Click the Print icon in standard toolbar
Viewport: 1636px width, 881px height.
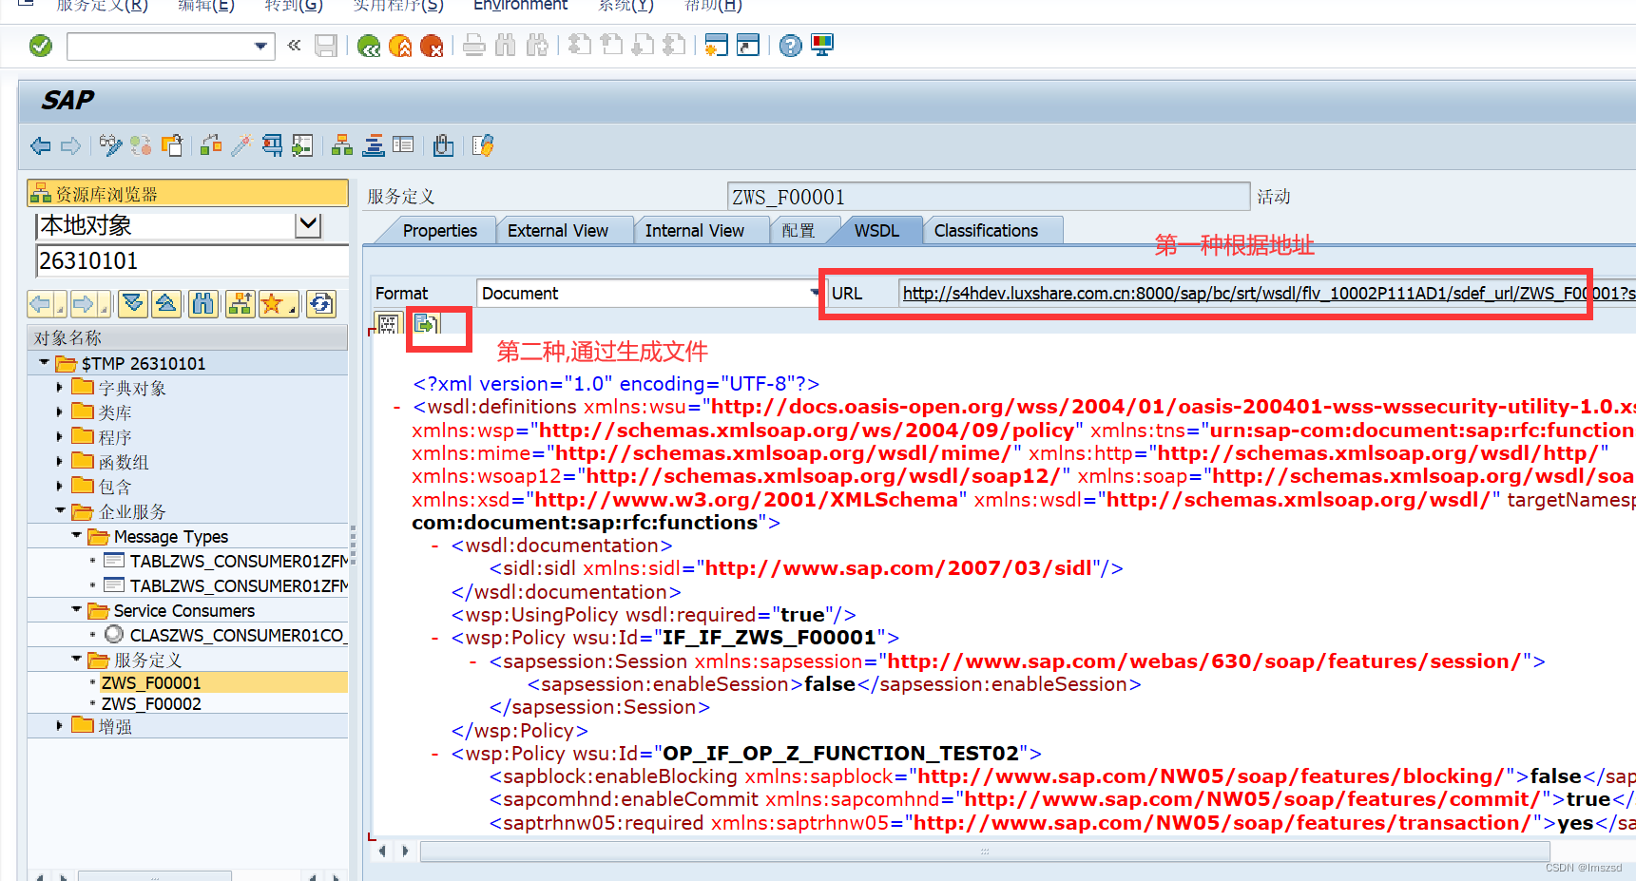point(474,46)
